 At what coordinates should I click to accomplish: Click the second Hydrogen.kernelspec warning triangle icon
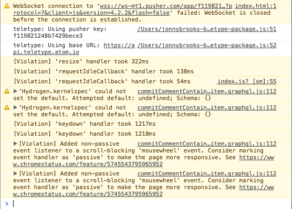pos(7,107)
